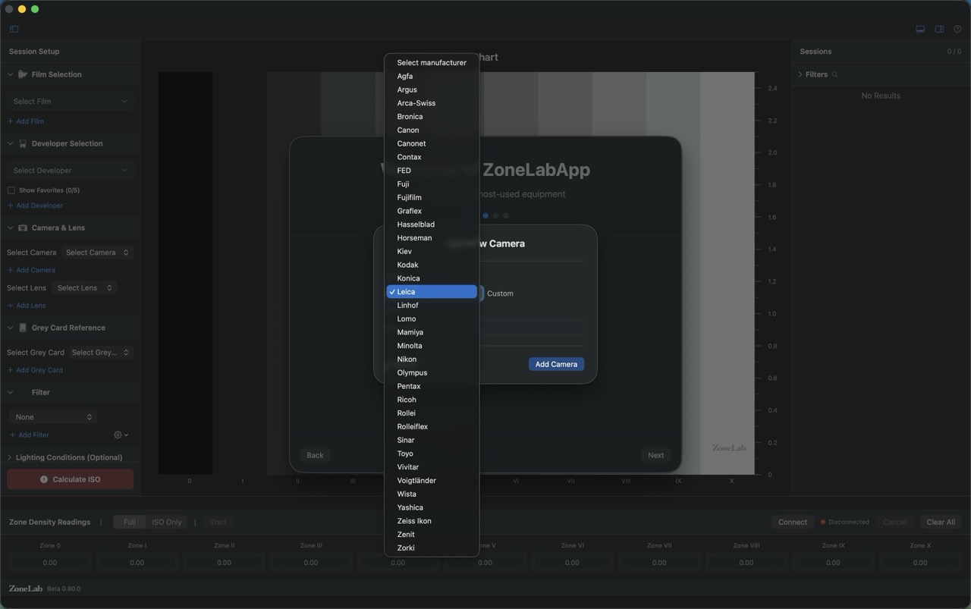Choose Mamiya in the manufacturer list
Image resolution: width=971 pixels, height=609 pixels.
pyautogui.click(x=432, y=332)
